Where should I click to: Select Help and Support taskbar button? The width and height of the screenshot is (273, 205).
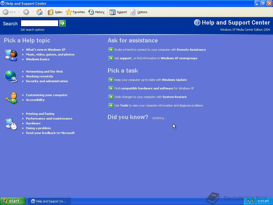pyautogui.click(x=50, y=201)
